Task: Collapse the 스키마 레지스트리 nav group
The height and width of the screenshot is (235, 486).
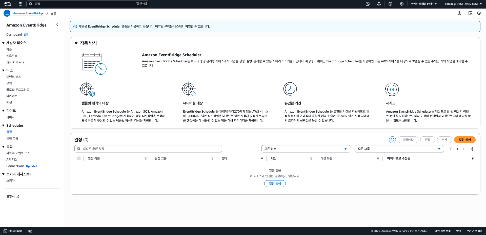Action: click(3, 174)
